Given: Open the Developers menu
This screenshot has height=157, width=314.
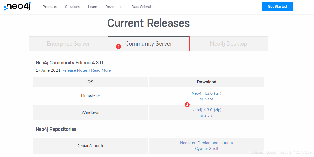Looking at the screenshot, I should (x=114, y=7).
